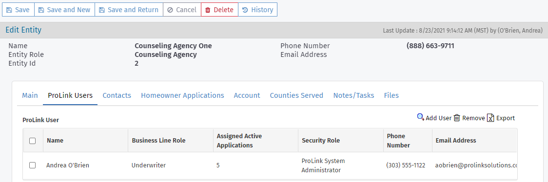The width and height of the screenshot is (548, 182).
Task: Click the Add User magnifier icon
Action: coord(420,117)
